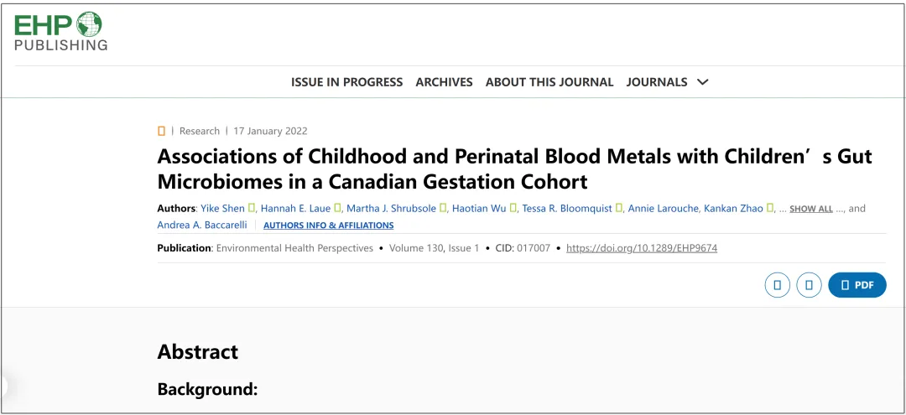Open Tessa R. Bloomquist's ORCID icon
Image resolution: width=906 pixels, height=415 pixels.
(x=619, y=209)
